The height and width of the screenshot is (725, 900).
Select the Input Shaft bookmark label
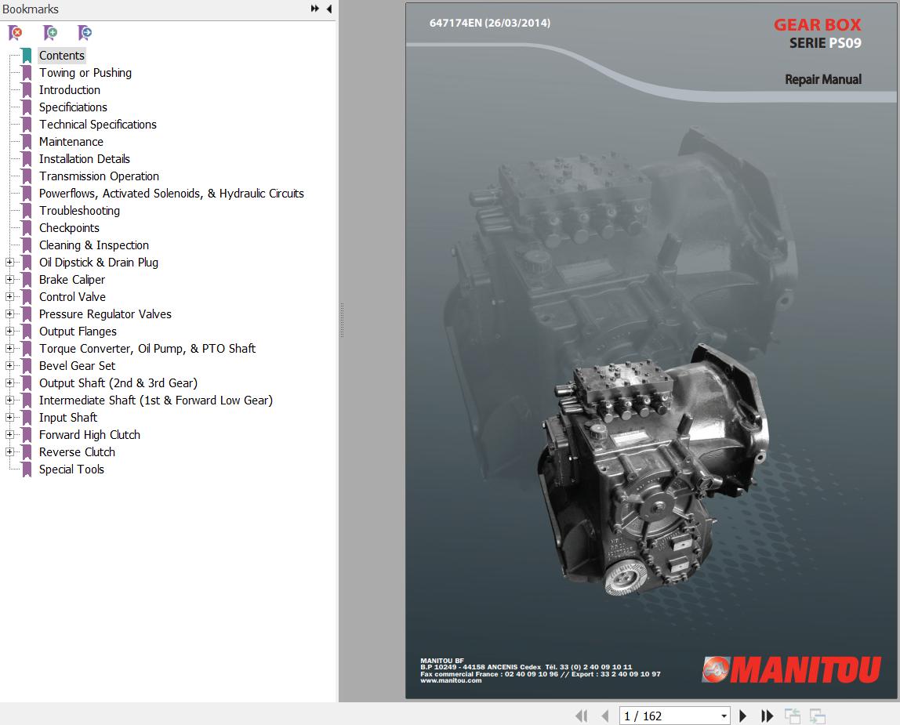[x=67, y=417]
